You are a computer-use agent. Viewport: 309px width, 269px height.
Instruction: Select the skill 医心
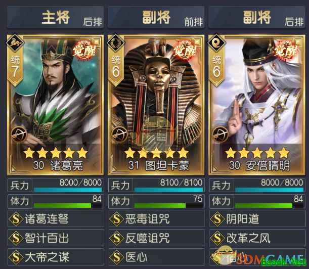pyautogui.click(x=156, y=257)
